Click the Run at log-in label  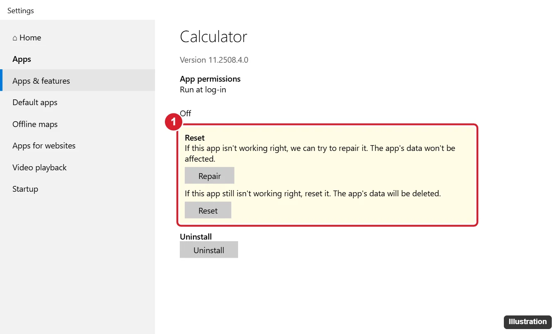203,89
